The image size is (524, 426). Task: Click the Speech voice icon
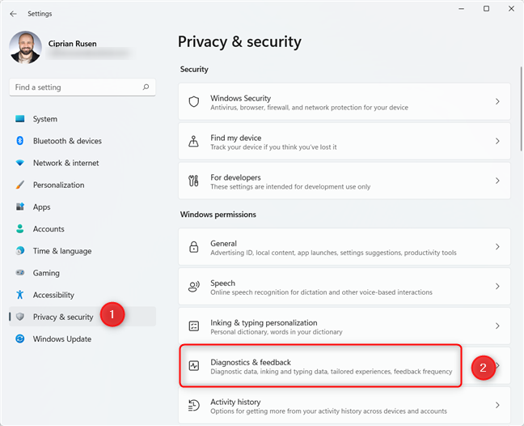tap(194, 287)
